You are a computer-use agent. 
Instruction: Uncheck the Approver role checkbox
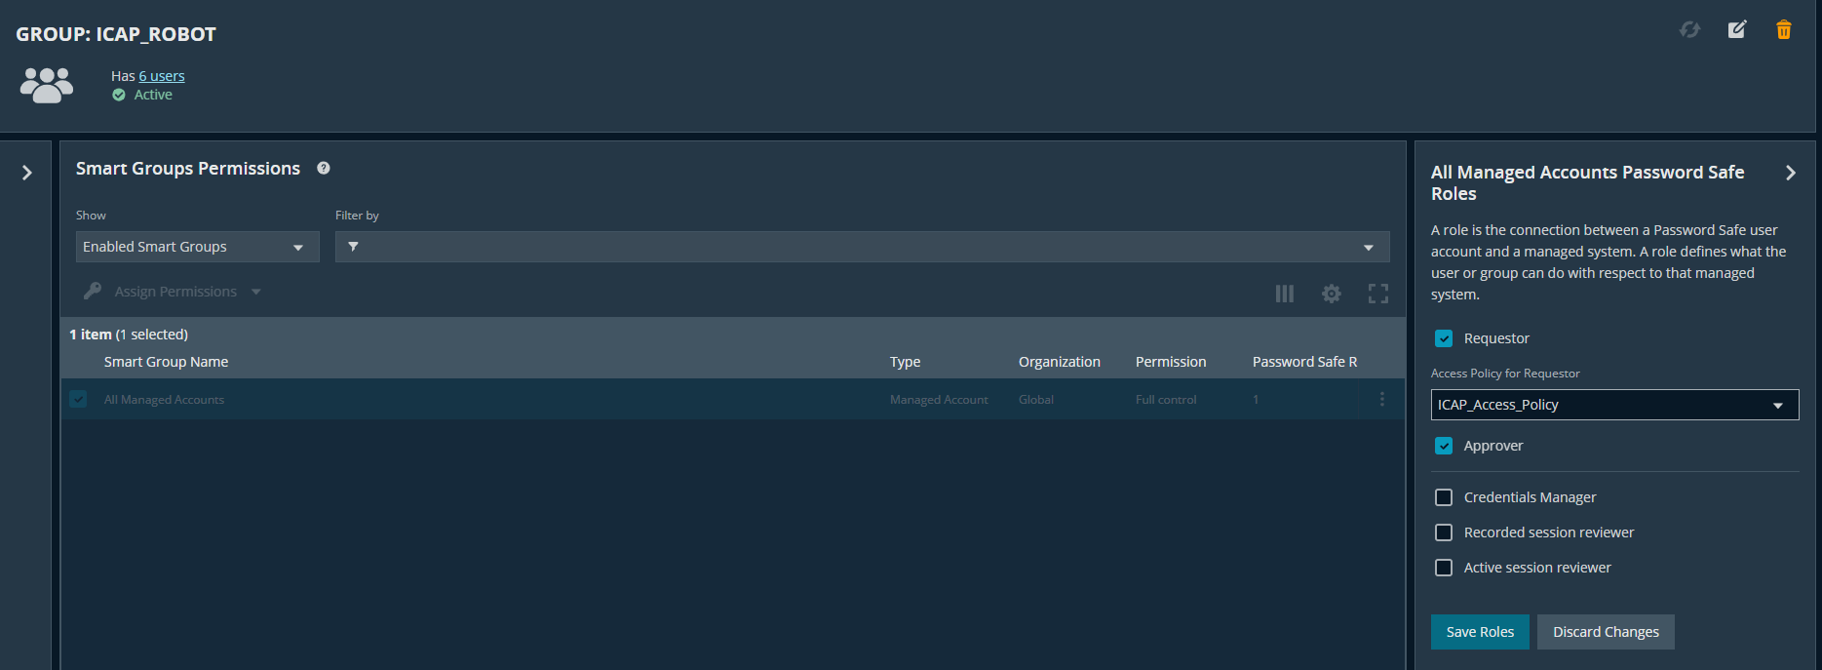[x=1444, y=446]
